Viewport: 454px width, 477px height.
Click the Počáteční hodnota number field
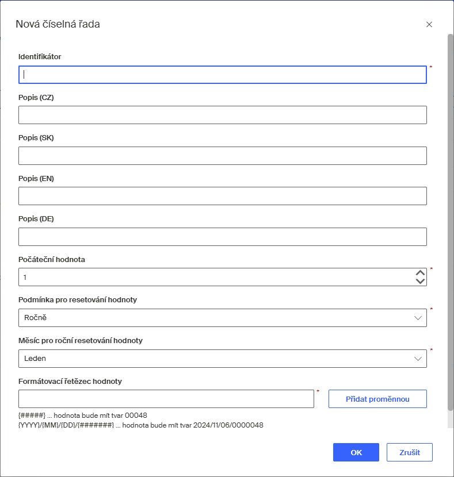(213, 277)
